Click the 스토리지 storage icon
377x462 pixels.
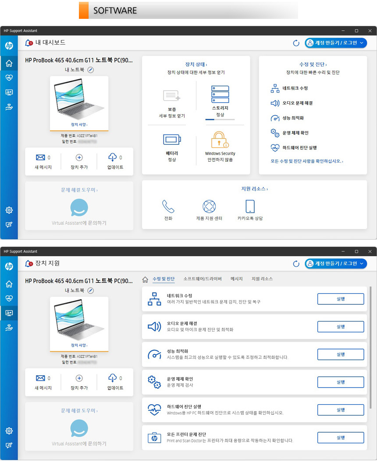(220, 94)
